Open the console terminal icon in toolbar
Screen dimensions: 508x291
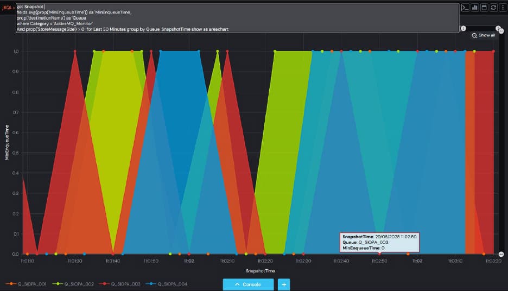(x=465, y=8)
